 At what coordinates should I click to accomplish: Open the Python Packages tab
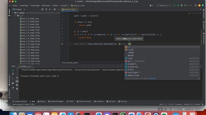click(56, 101)
